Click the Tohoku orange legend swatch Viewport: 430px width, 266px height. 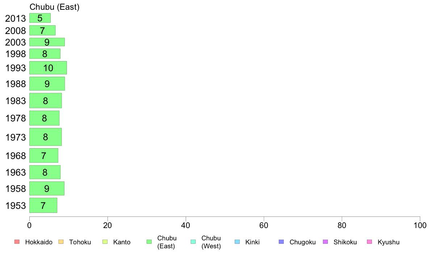[x=61, y=242]
